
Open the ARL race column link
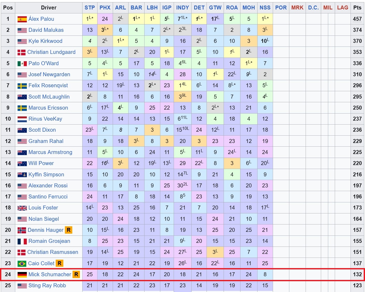[x=120, y=8]
